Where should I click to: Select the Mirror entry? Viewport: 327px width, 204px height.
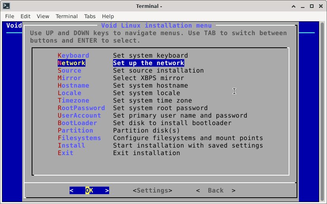tap(69, 78)
